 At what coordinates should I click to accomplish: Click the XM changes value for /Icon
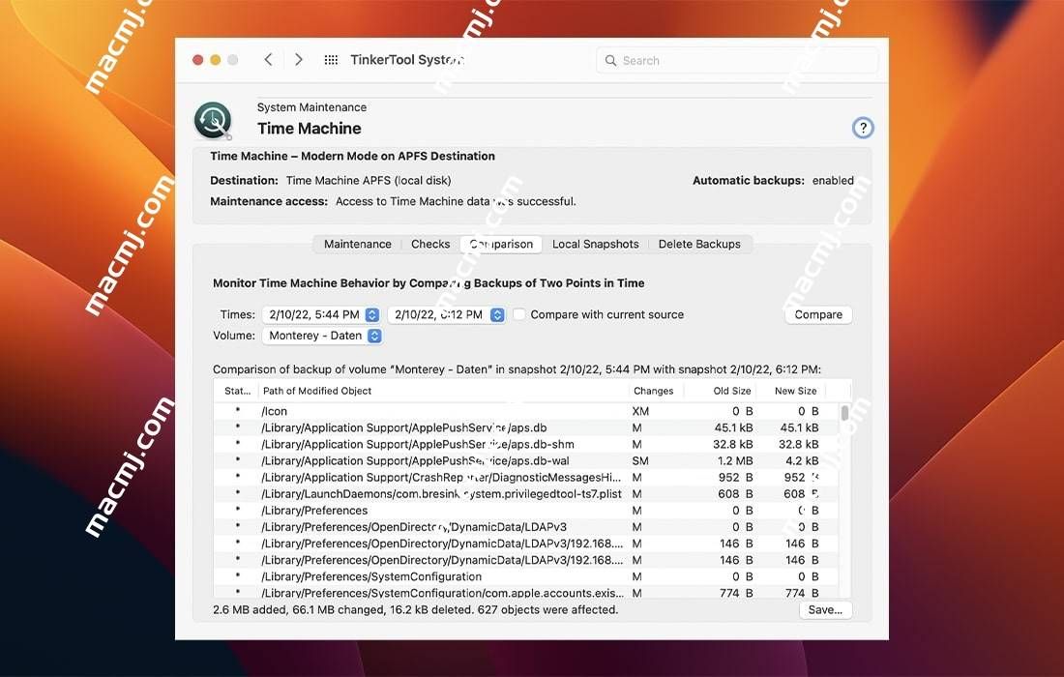coord(640,411)
